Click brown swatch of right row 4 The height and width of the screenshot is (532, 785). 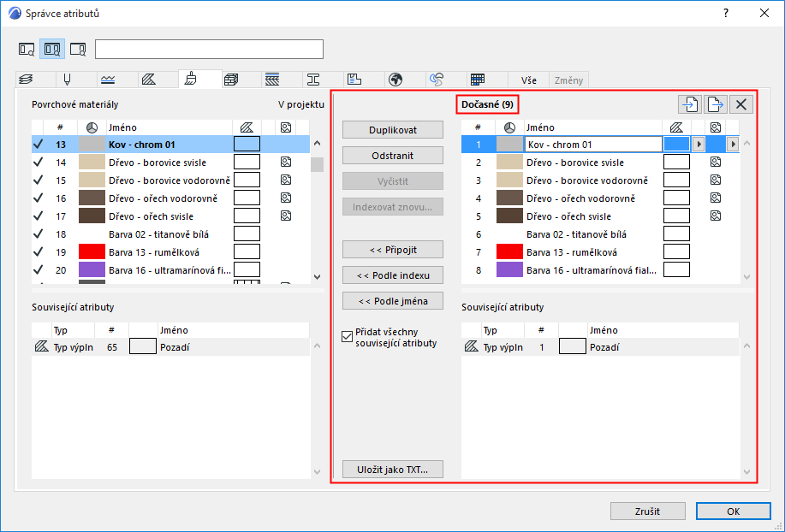click(x=509, y=198)
